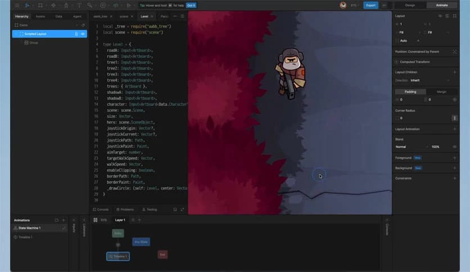Open the layers list icon
The width and height of the screenshot is (470, 272).
click(133, 220)
